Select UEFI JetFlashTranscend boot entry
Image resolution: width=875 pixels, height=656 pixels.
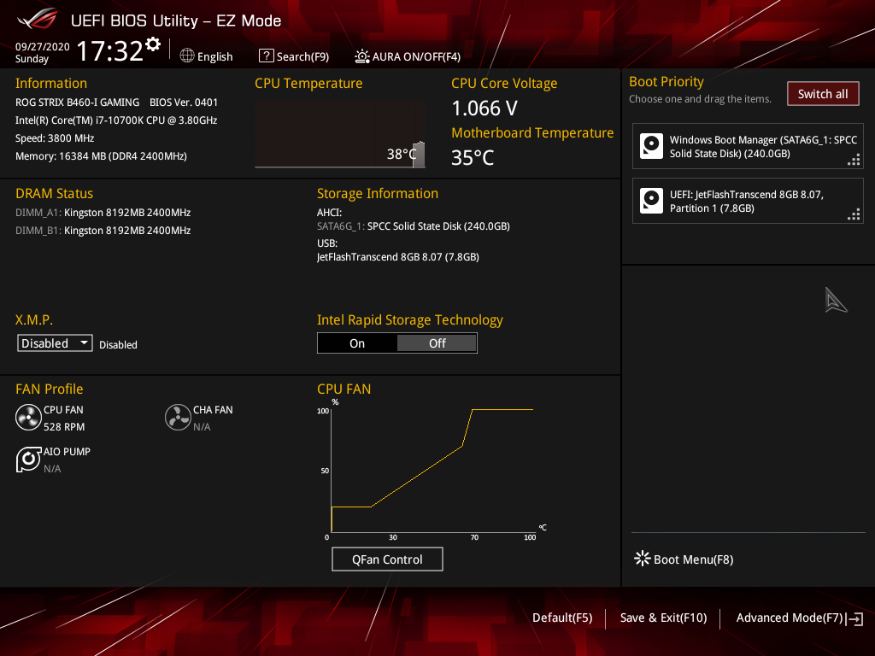[748, 201]
